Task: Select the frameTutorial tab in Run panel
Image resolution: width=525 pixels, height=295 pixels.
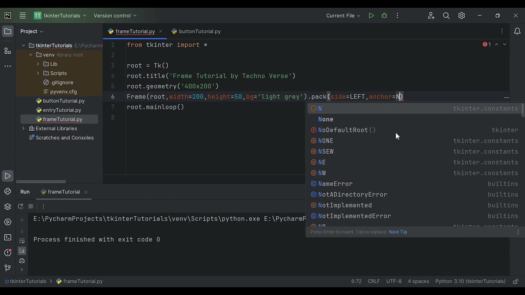Action: (x=60, y=192)
